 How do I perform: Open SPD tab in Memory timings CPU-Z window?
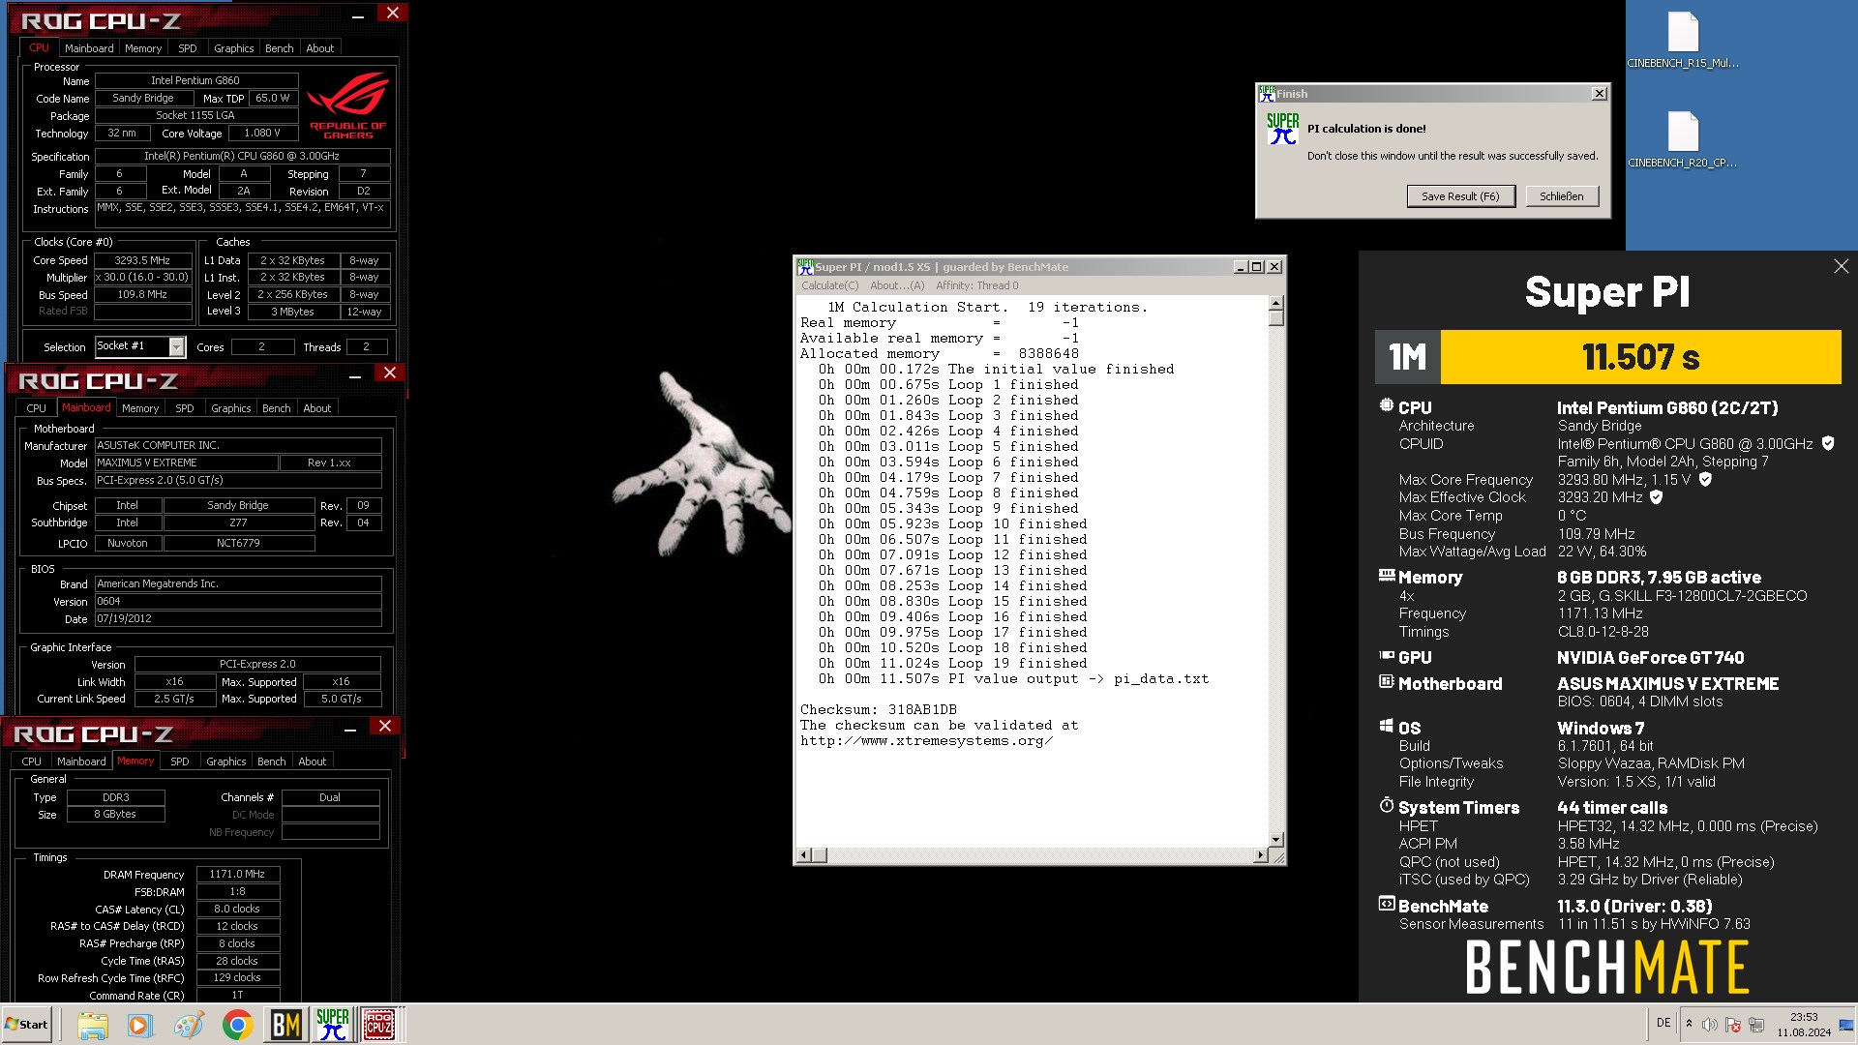coord(180,761)
